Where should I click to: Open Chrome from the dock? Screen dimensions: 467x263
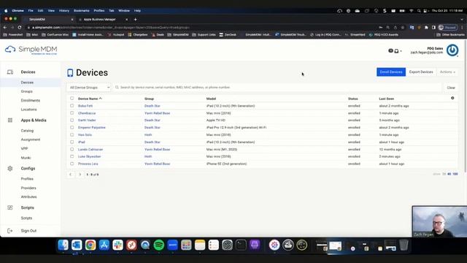pyautogui.click(x=90, y=245)
